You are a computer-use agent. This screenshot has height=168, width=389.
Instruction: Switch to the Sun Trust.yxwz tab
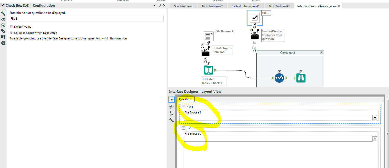183,5
